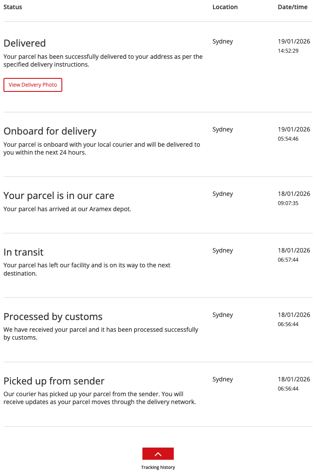The image size is (314, 475).
Task: Click the customs processed description text
Action: pos(101,334)
